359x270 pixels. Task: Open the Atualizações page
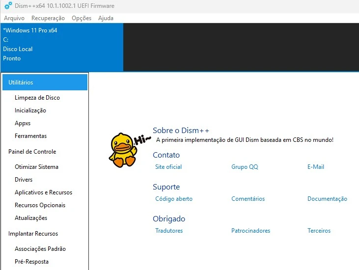click(31, 218)
